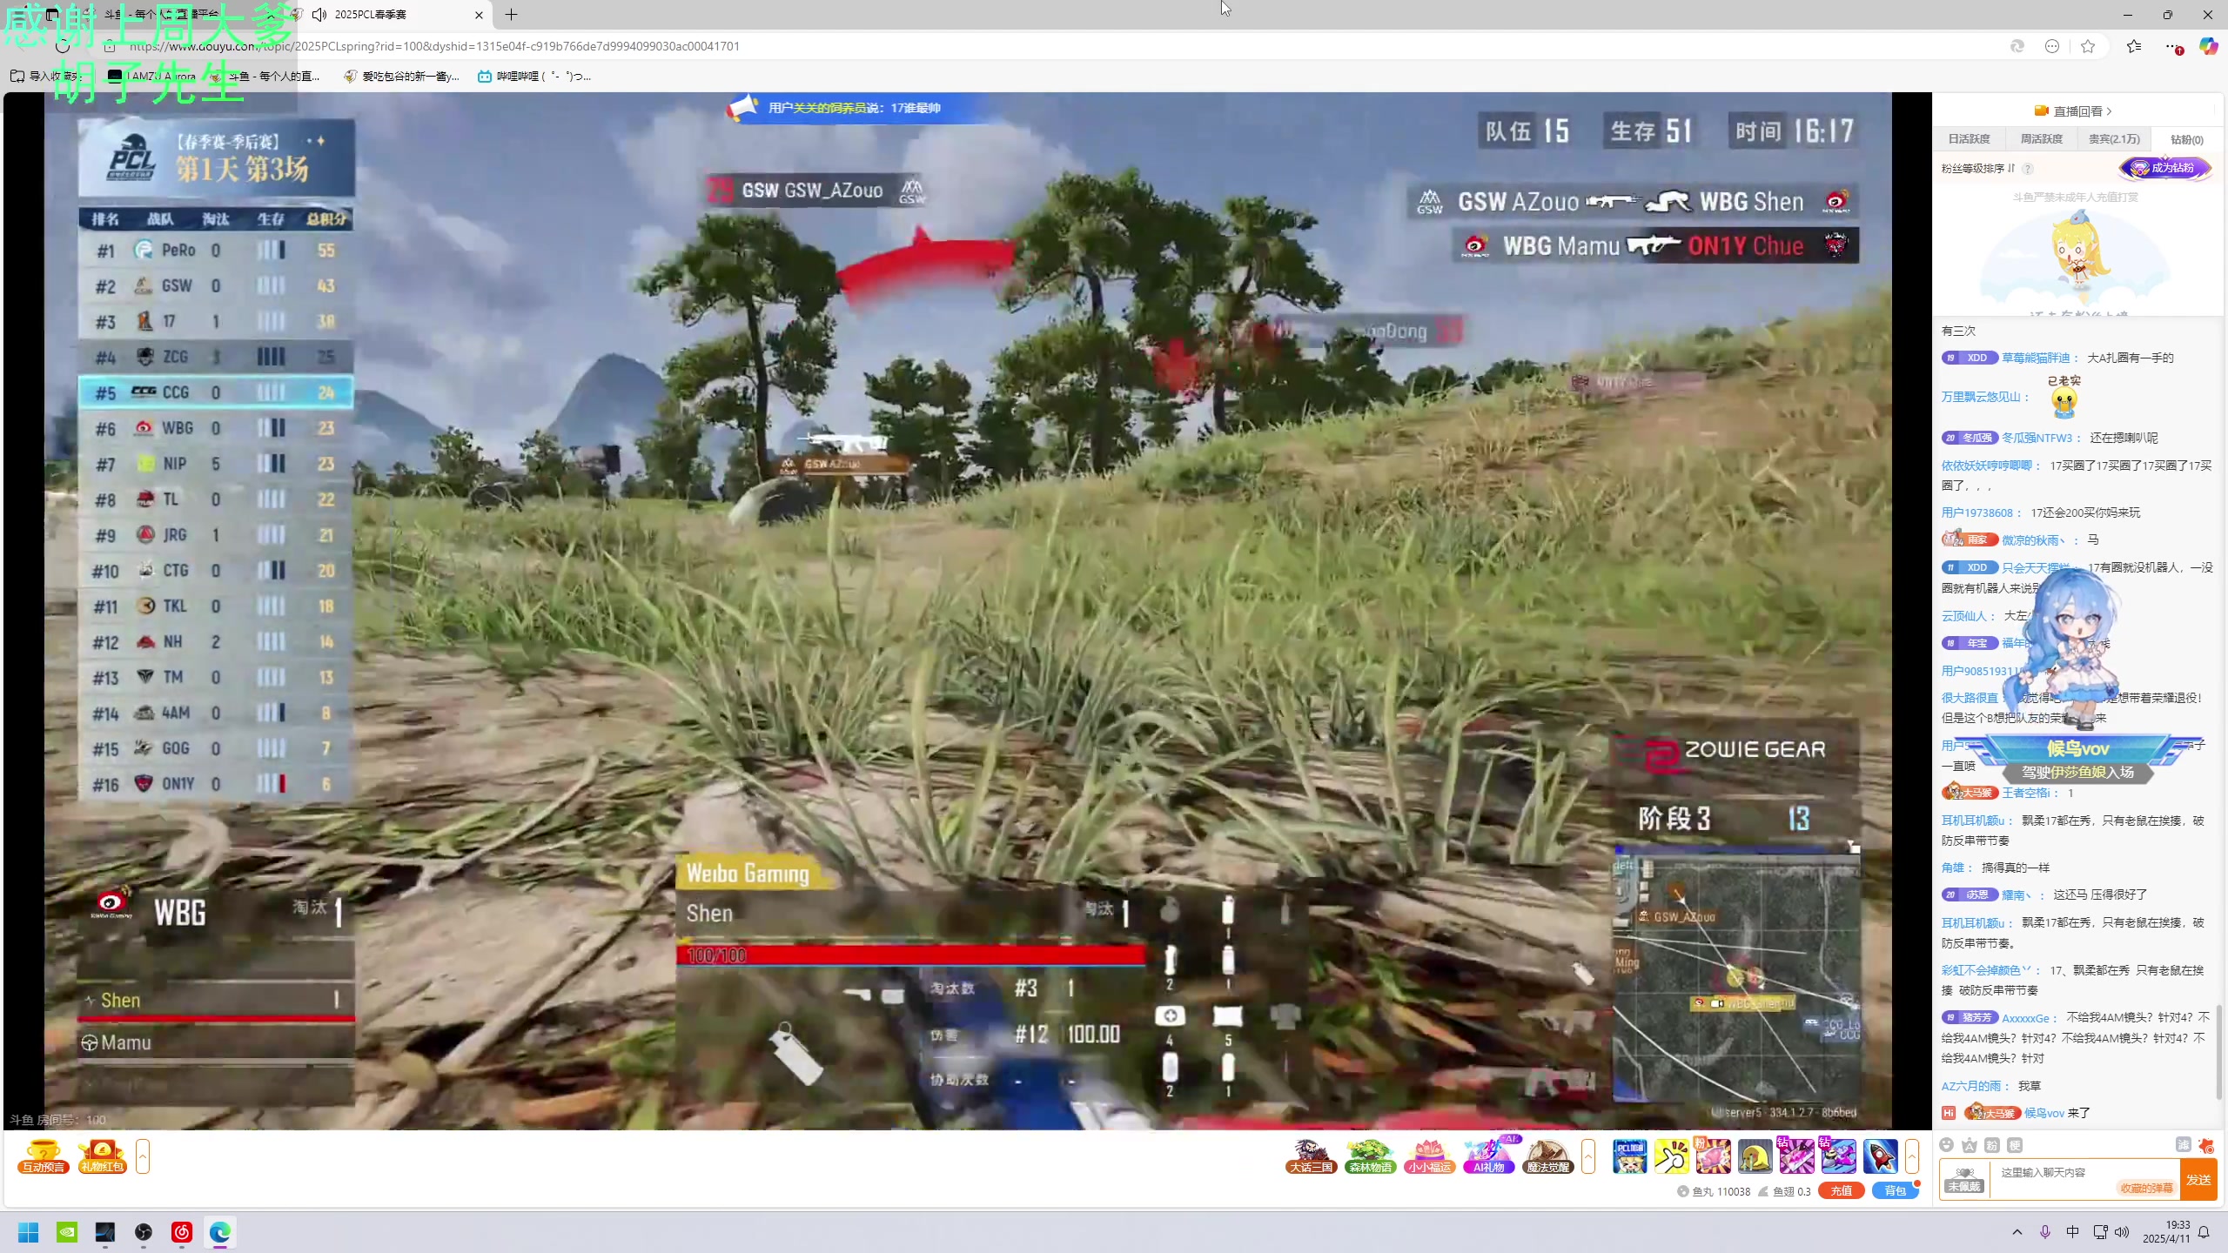Toggle 粉丝等级排序 sort order
The width and height of the screenshot is (2228, 1253).
click(1978, 169)
